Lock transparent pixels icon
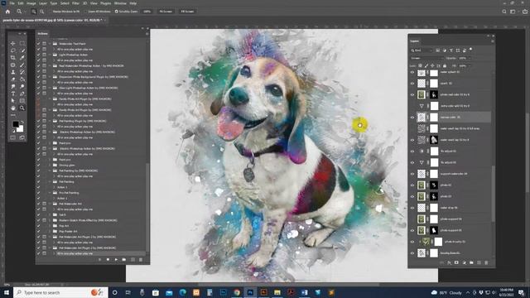 pos(420,65)
